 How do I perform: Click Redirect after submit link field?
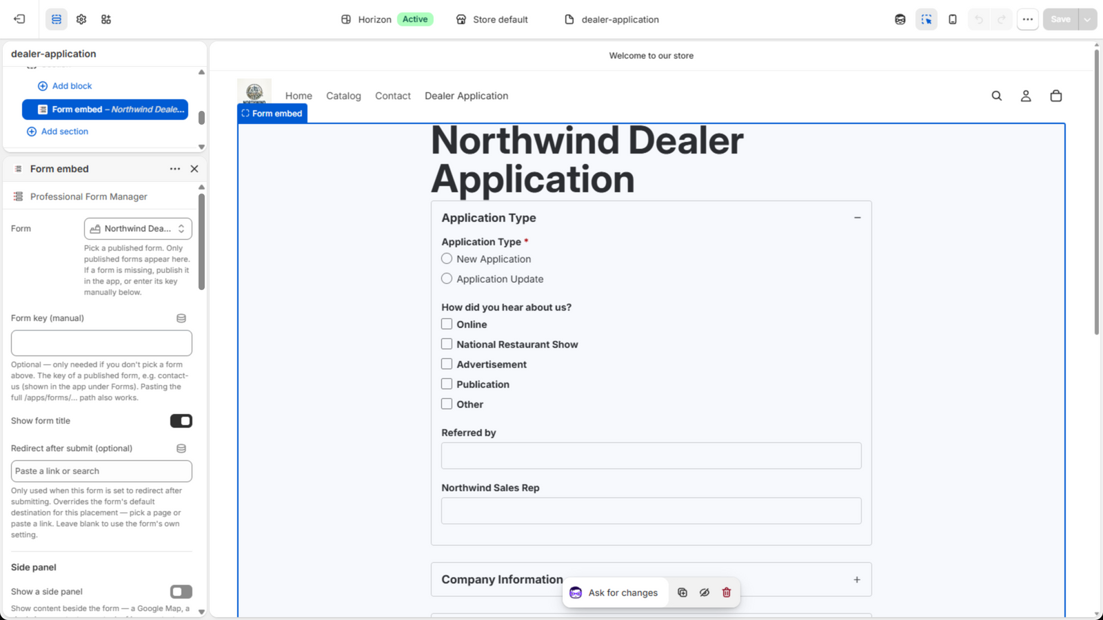coord(101,471)
